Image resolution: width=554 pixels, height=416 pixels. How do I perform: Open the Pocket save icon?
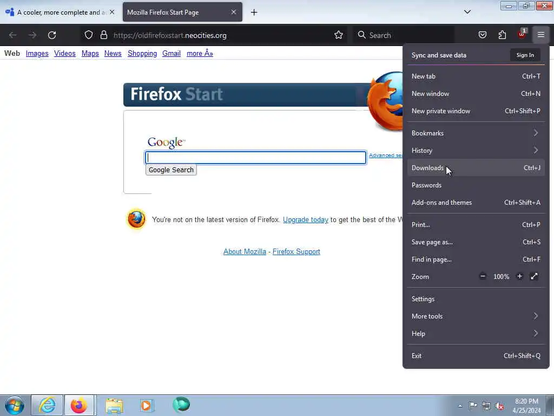[482, 35]
